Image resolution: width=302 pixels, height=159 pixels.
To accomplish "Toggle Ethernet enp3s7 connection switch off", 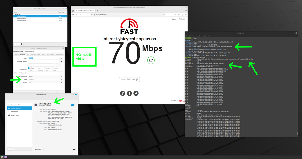I will pos(73,105).
